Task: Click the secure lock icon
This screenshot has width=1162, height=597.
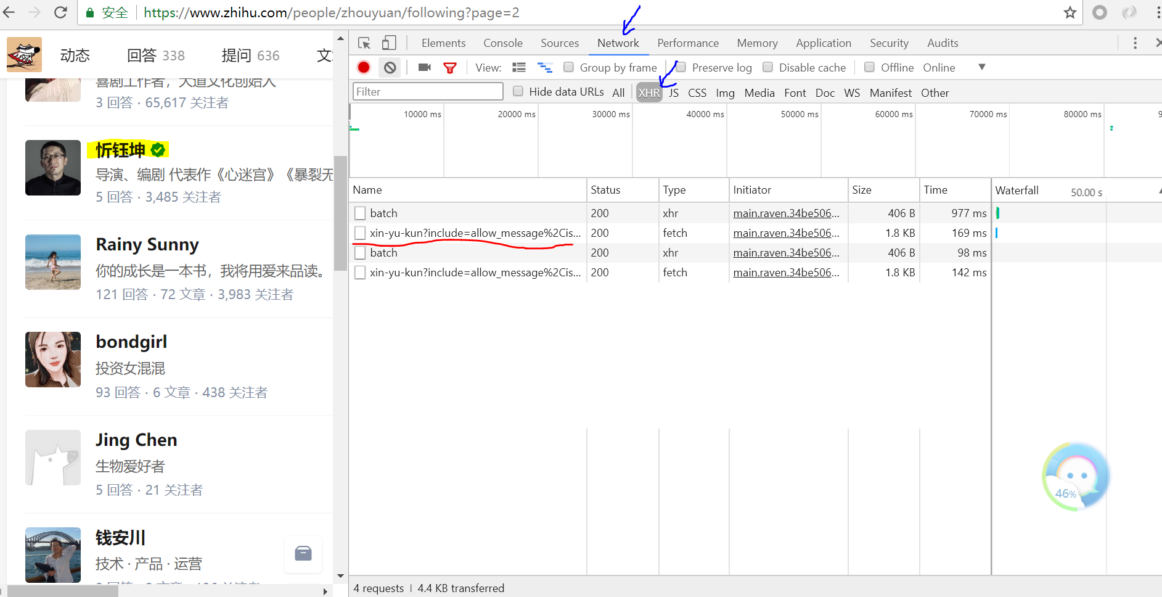Action: [90, 12]
